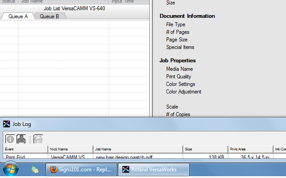Click the Input Time column header
The height and width of the screenshot is (178, 286).
coord(129,2)
